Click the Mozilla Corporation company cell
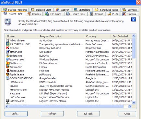This screenshot has height=119, width=141. click(x=96, y=67)
